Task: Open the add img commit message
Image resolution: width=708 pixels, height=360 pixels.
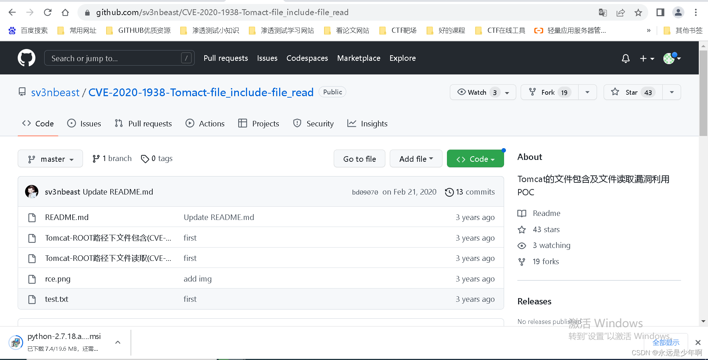Action: [x=198, y=279]
